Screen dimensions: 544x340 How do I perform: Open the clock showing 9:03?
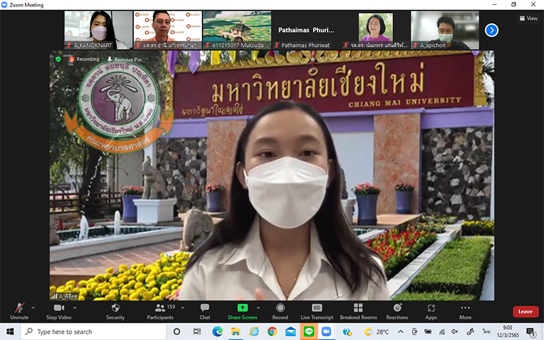click(507, 331)
